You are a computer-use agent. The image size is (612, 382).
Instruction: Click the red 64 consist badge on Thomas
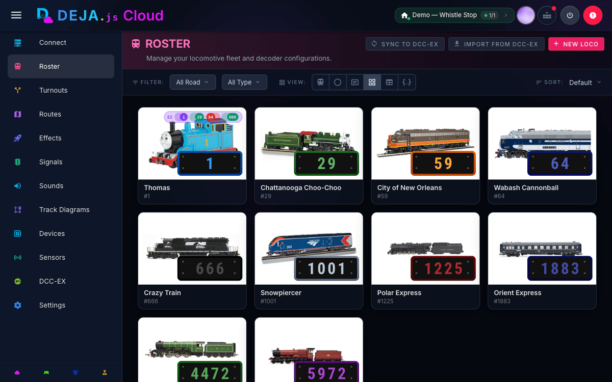[x=211, y=117]
